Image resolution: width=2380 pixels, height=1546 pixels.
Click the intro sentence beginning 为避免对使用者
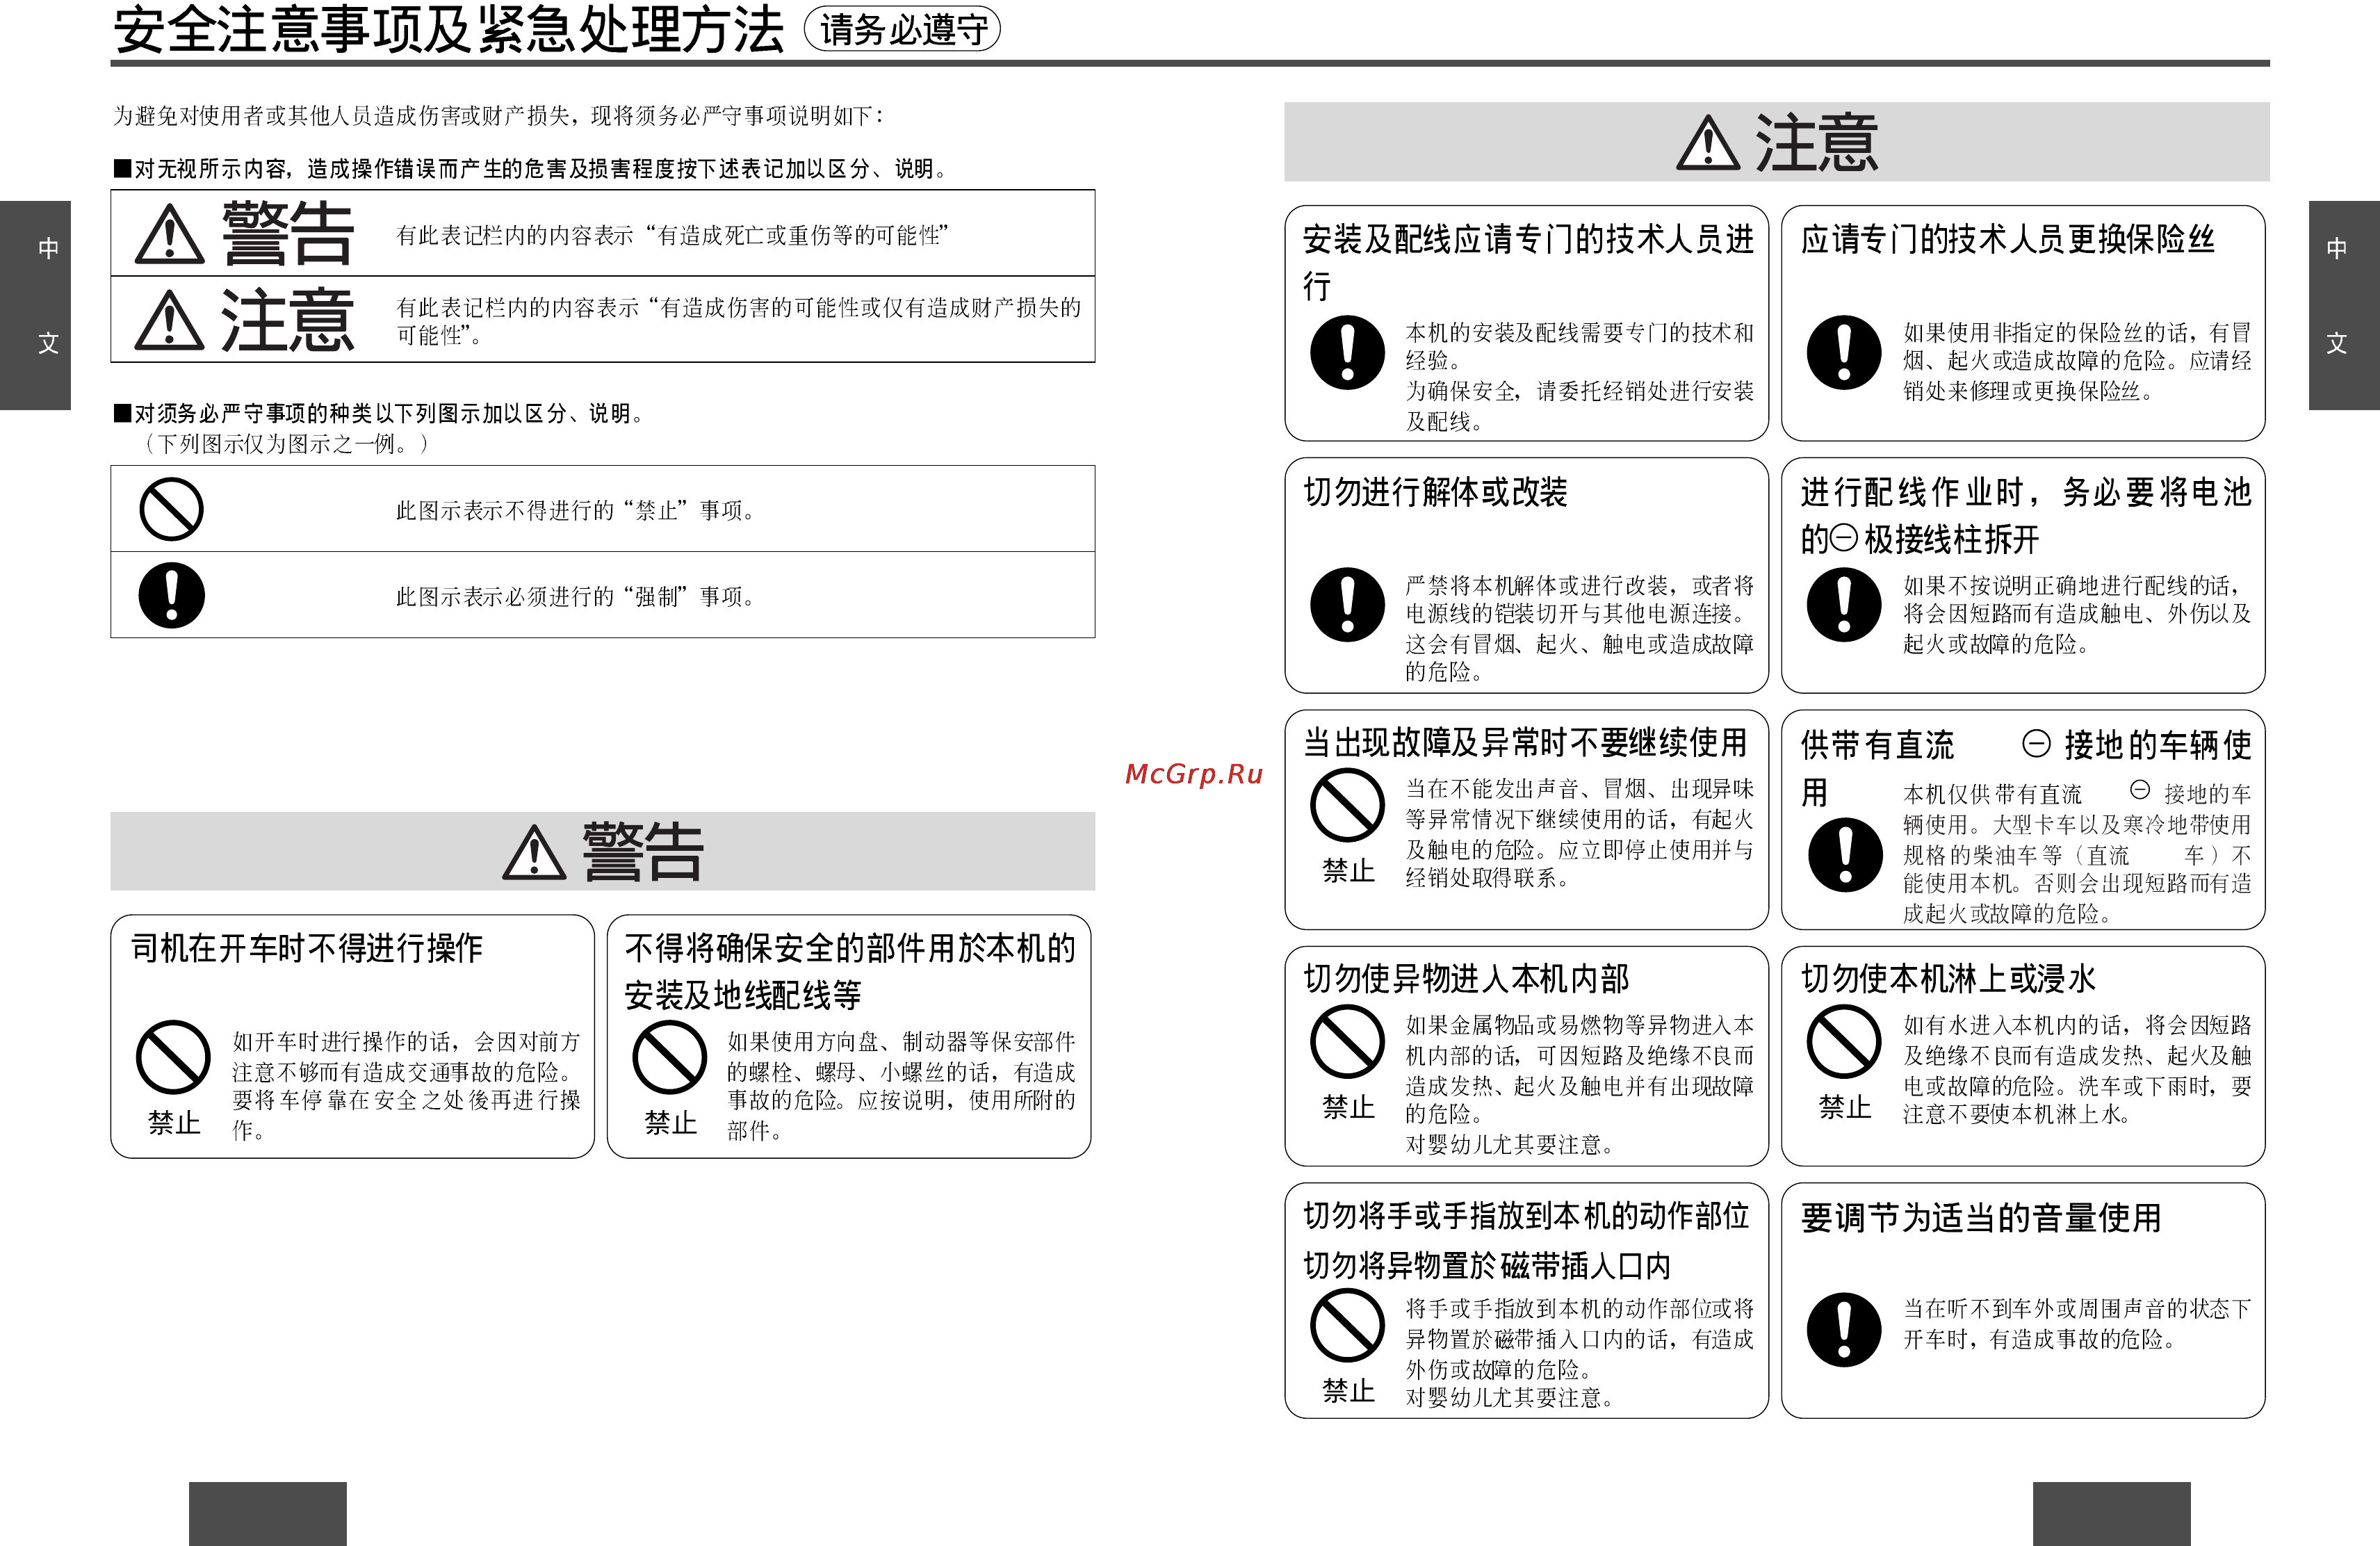tap(499, 116)
